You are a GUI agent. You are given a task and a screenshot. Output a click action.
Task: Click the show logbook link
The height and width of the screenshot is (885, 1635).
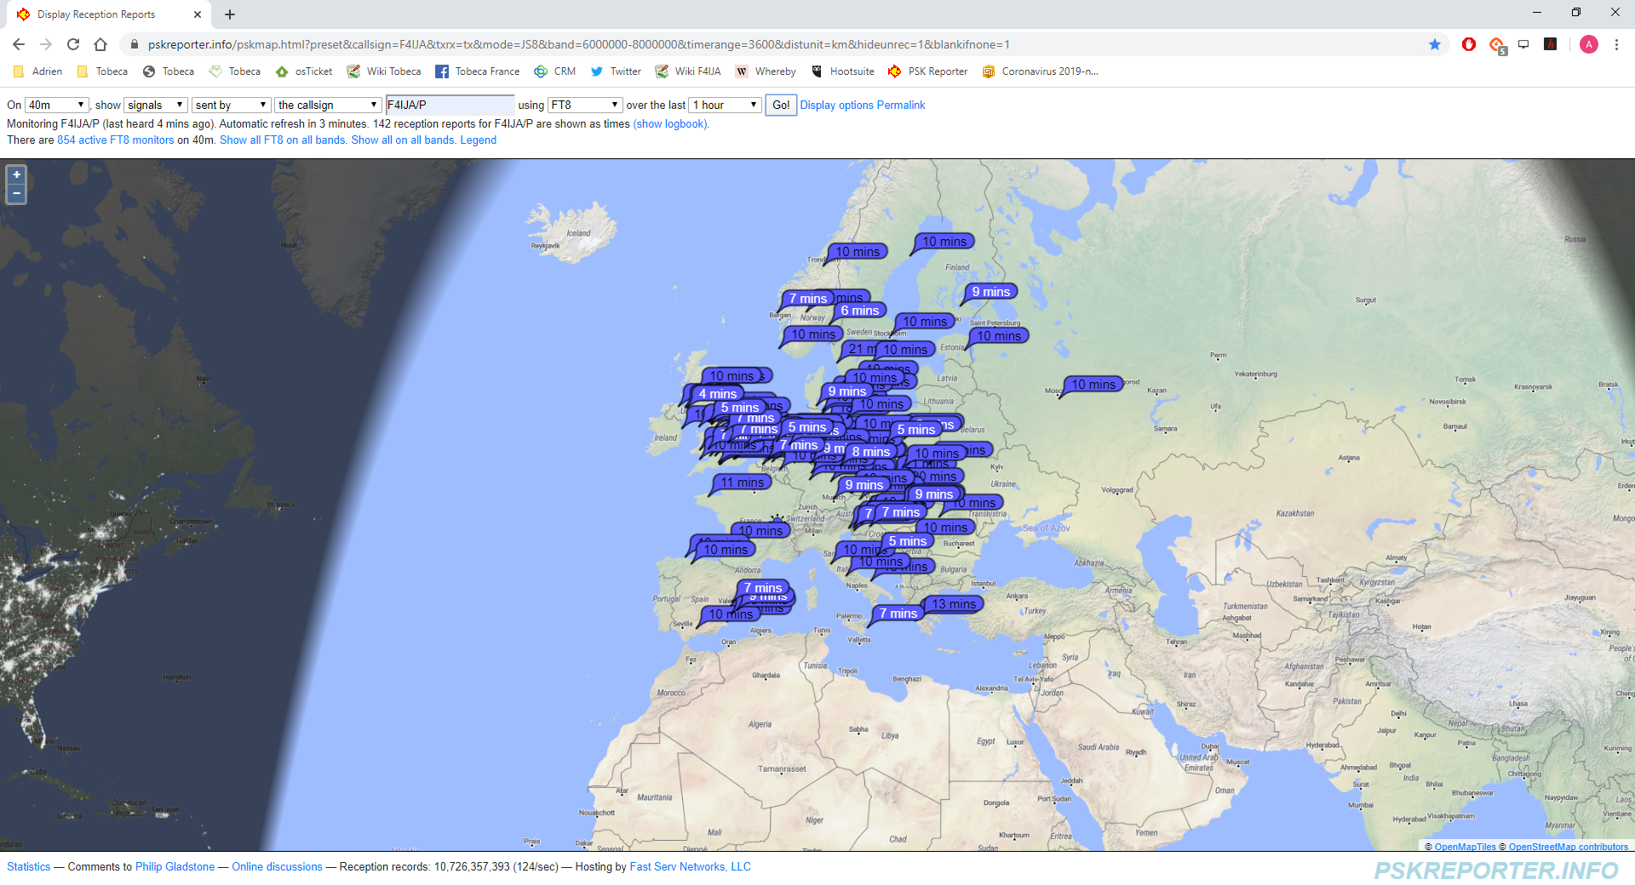pos(670,123)
